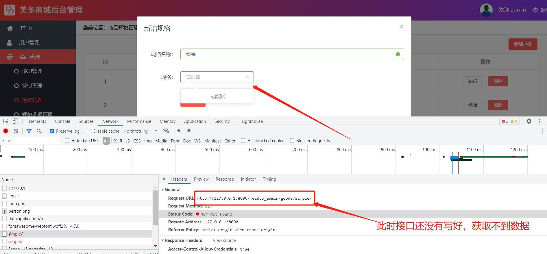Screen dimensions: 547x254
Task: Select the 127.0.0.1 request
Action: 76,188
